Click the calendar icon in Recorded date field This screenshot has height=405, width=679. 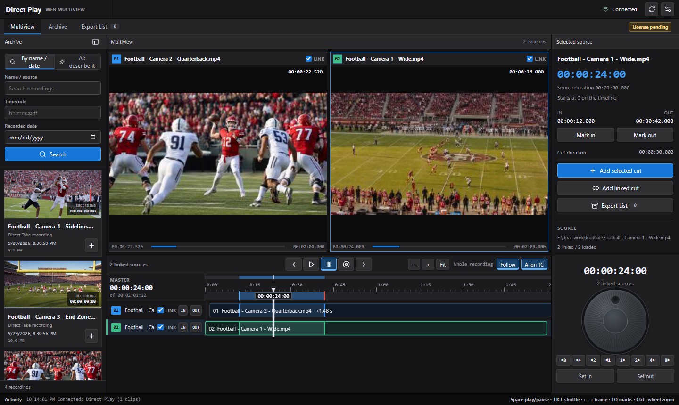coord(93,137)
